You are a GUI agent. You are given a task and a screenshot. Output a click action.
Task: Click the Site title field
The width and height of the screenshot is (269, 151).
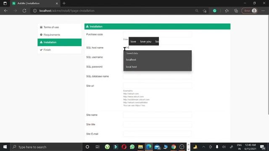[157, 124]
